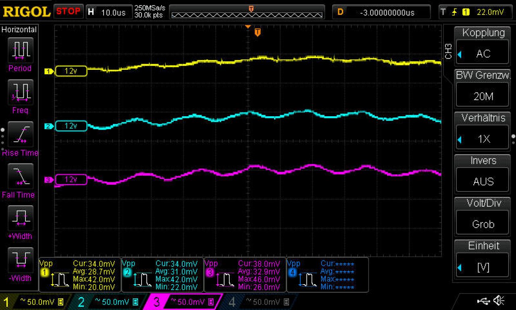This screenshot has height=310, width=516.
Task: Click the channel 2 cyan 12v label
Action: point(71,126)
